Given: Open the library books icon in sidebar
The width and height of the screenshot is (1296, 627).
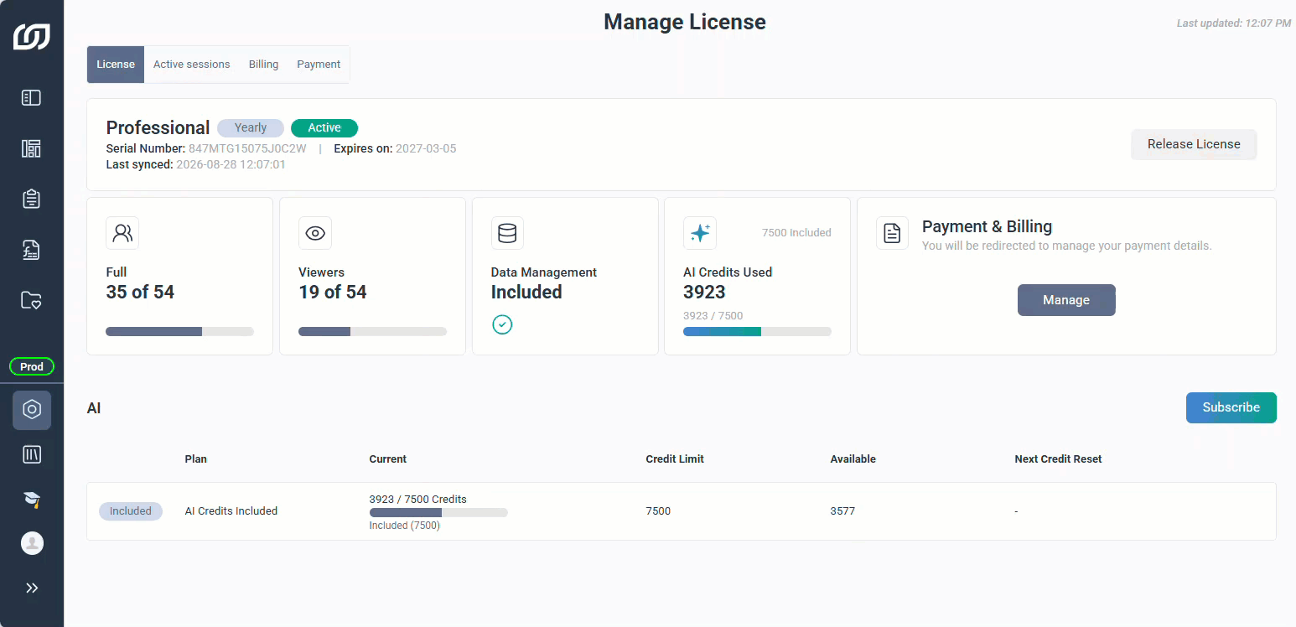Looking at the screenshot, I should [x=32, y=454].
